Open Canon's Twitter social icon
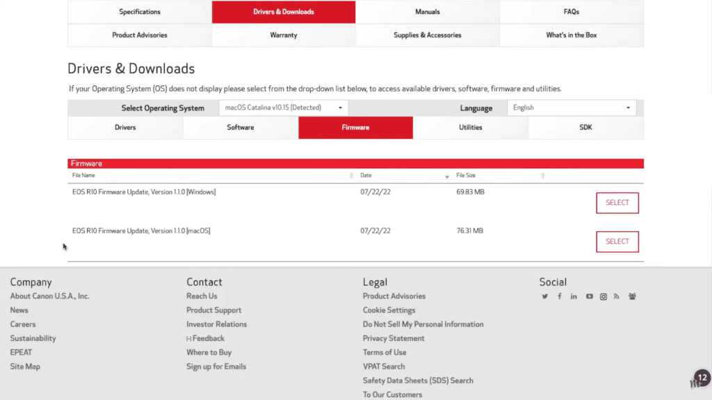Screen dimensions: 712x400 (x=544, y=296)
